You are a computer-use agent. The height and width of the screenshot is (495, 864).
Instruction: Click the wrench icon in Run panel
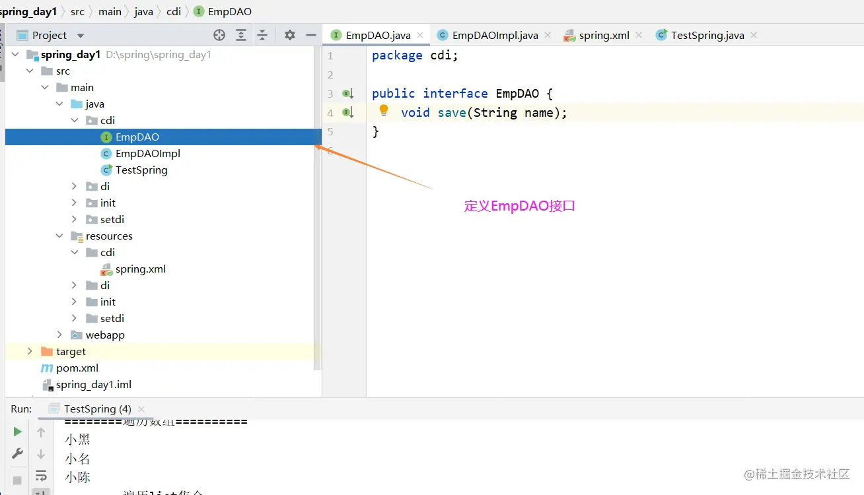pos(18,453)
